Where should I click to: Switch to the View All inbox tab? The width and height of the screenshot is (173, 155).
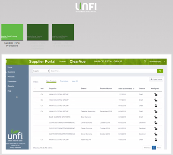(x=75, y=81)
